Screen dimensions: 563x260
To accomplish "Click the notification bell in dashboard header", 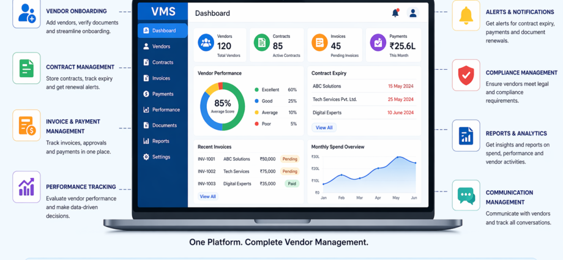I will [395, 13].
